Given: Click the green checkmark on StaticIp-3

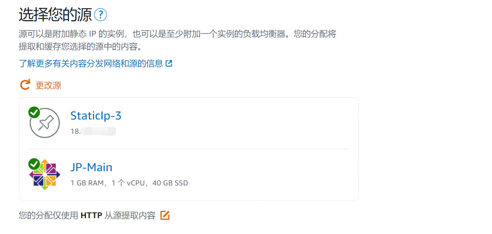Looking at the screenshot, I should point(34,112).
